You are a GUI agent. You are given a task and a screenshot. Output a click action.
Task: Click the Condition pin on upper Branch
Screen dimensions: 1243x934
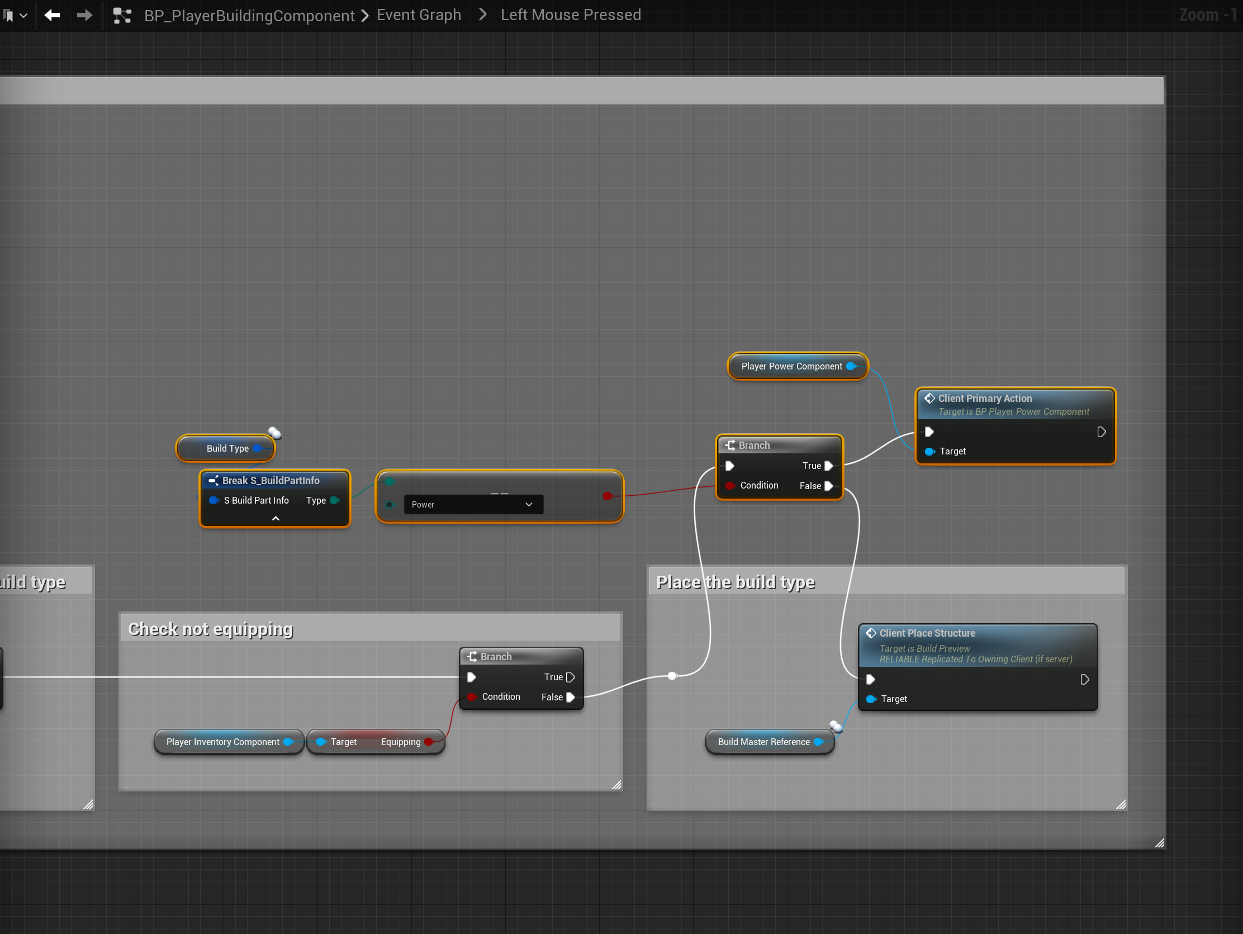(x=730, y=486)
